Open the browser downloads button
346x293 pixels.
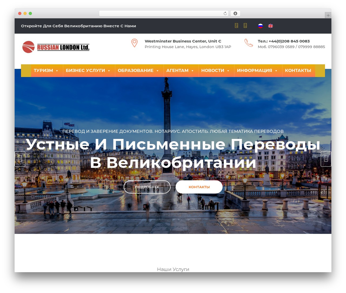tap(235, 14)
